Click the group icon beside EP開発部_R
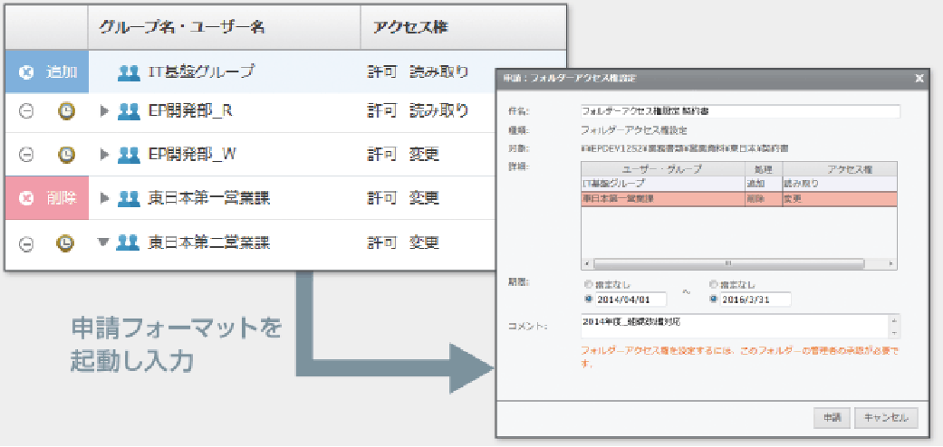 point(130,111)
